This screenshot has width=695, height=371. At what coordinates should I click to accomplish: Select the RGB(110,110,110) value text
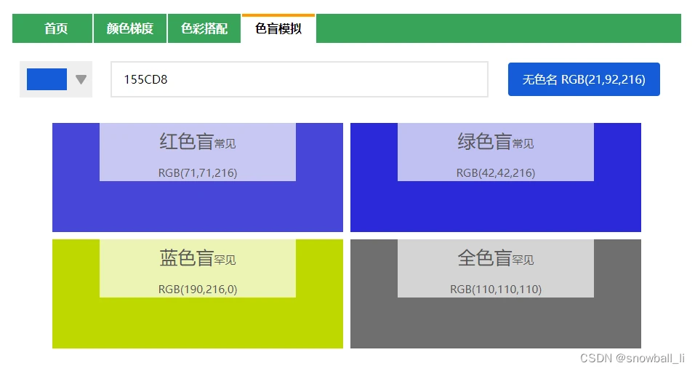(x=496, y=290)
